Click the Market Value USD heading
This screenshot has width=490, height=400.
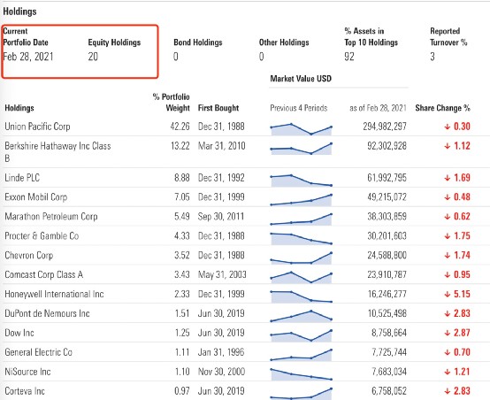pos(301,79)
